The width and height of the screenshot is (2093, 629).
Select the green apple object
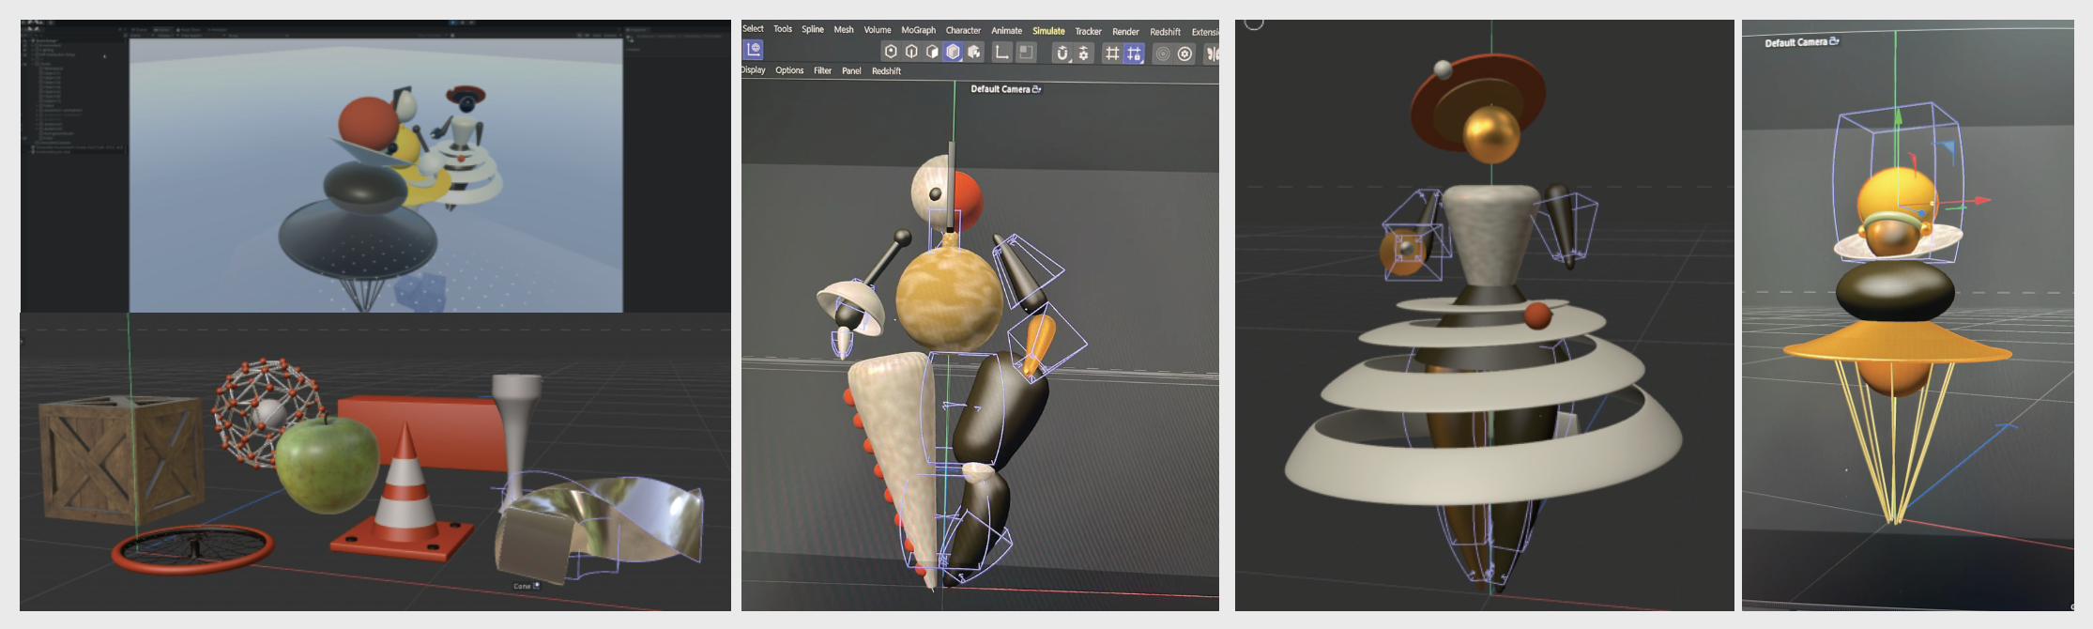pos(327,465)
